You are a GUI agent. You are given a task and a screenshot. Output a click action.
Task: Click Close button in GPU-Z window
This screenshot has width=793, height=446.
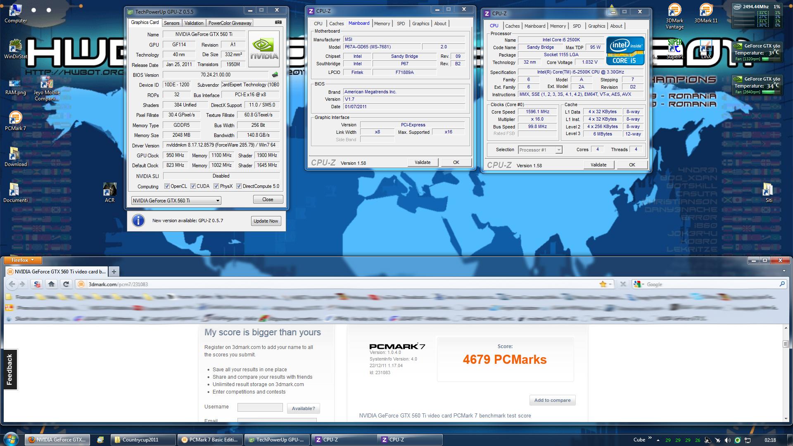268,199
